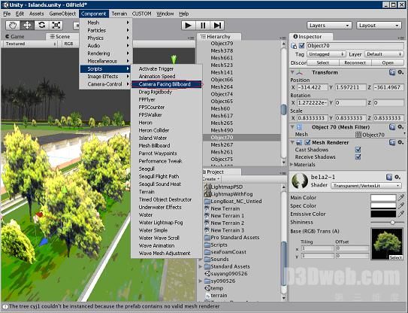Viewport: 408px width, 313px height.
Task: Click Position X input field
Action: point(313,87)
